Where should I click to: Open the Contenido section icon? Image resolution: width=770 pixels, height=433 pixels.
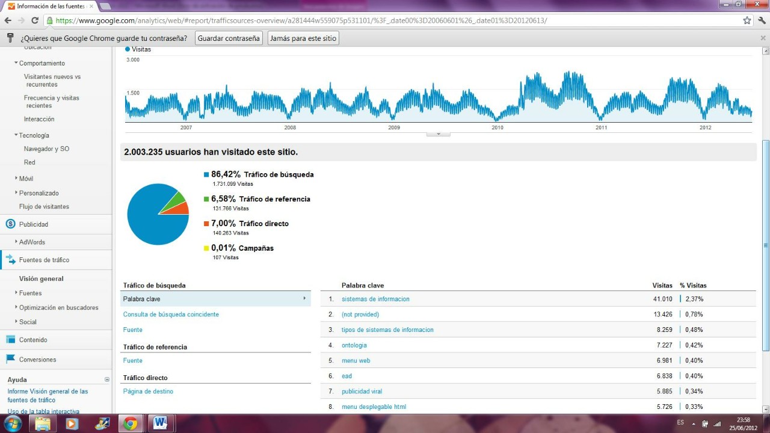[10, 340]
